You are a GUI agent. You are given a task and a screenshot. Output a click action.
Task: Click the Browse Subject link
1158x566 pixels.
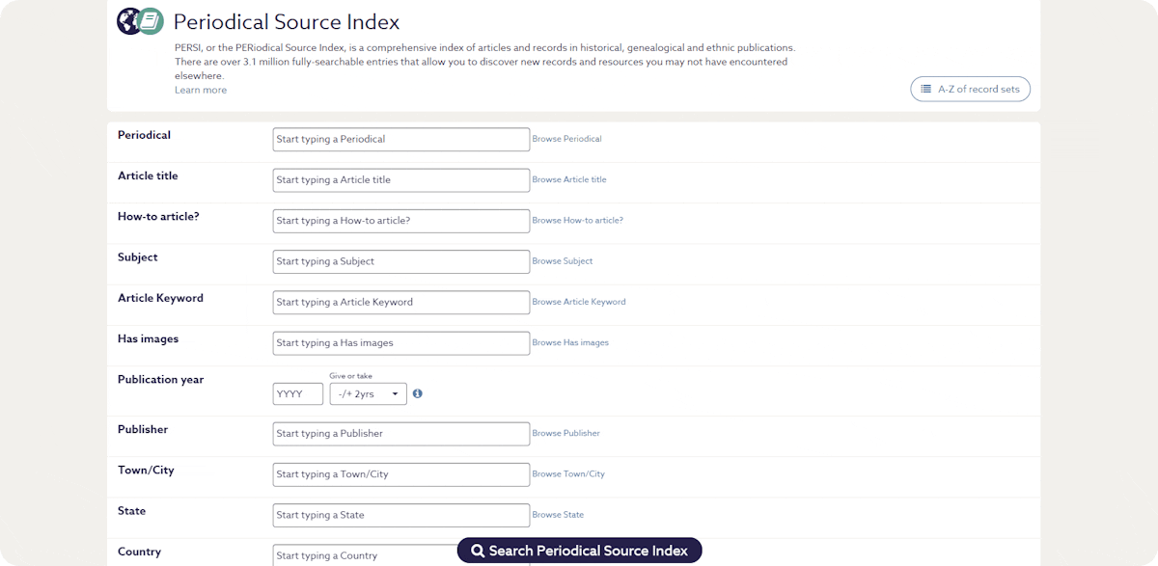[563, 261]
